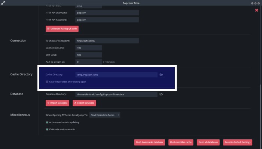
Task: Enable Clear Tmp Folder after closing app
Action: [x=47, y=82]
